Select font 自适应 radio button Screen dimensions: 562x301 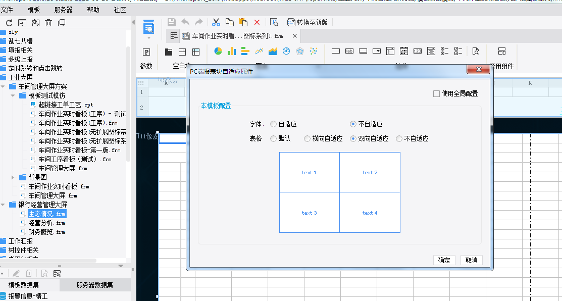pyautogui.click(x=274, y=124)
